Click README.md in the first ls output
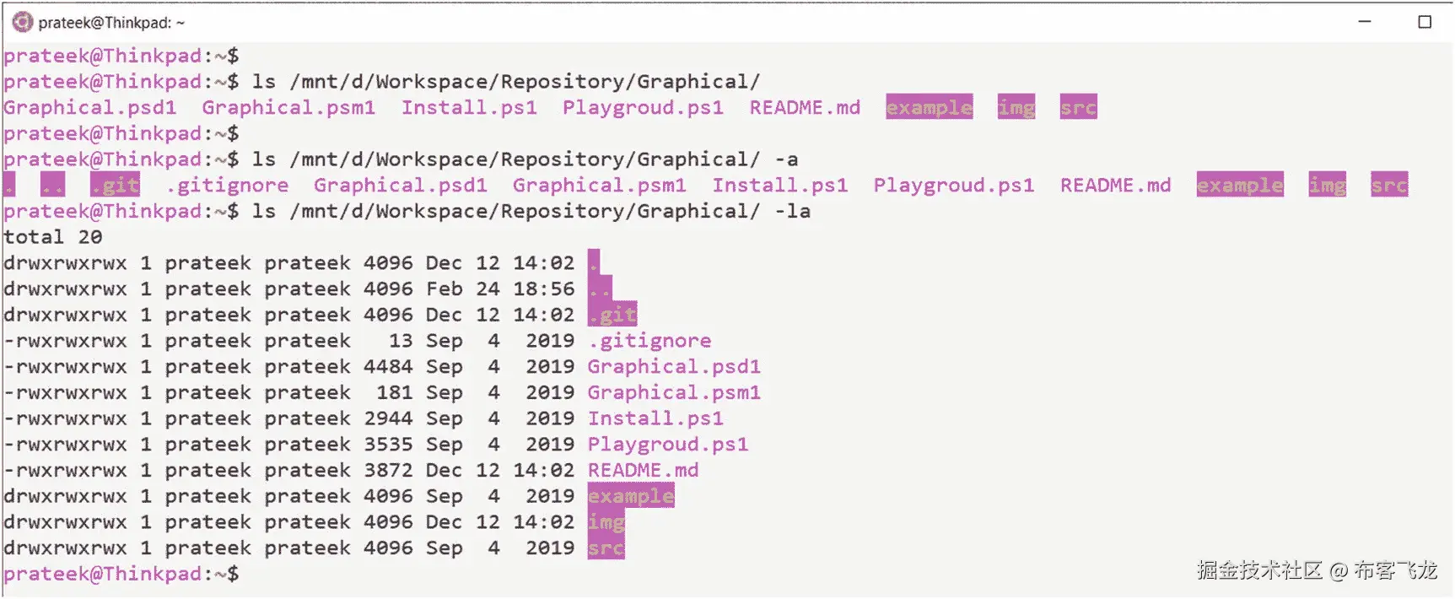 coord(805,107)
